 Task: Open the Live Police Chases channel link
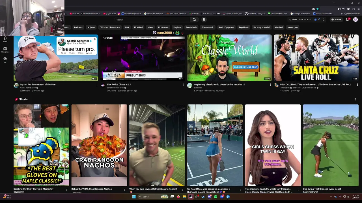pyautogui.click(x=115, y=88)
